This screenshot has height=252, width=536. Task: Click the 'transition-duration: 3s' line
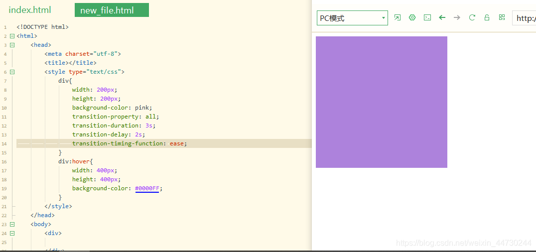[x=114, y=126]
